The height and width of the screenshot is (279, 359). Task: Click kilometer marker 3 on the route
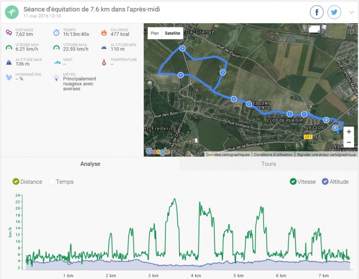click(223, 72)
